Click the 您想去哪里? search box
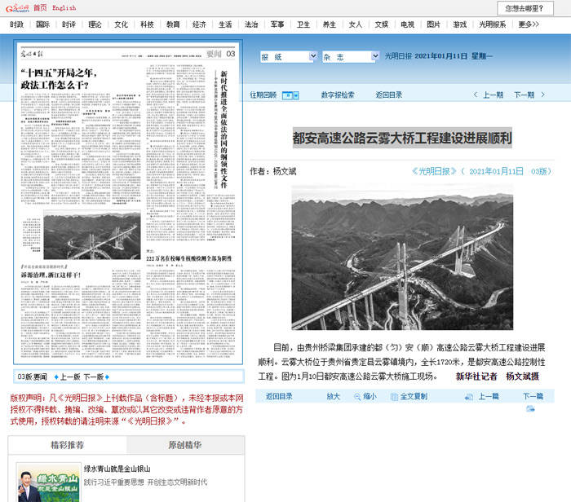The width and height of the screenshot is (571, 502). [525, 8]
